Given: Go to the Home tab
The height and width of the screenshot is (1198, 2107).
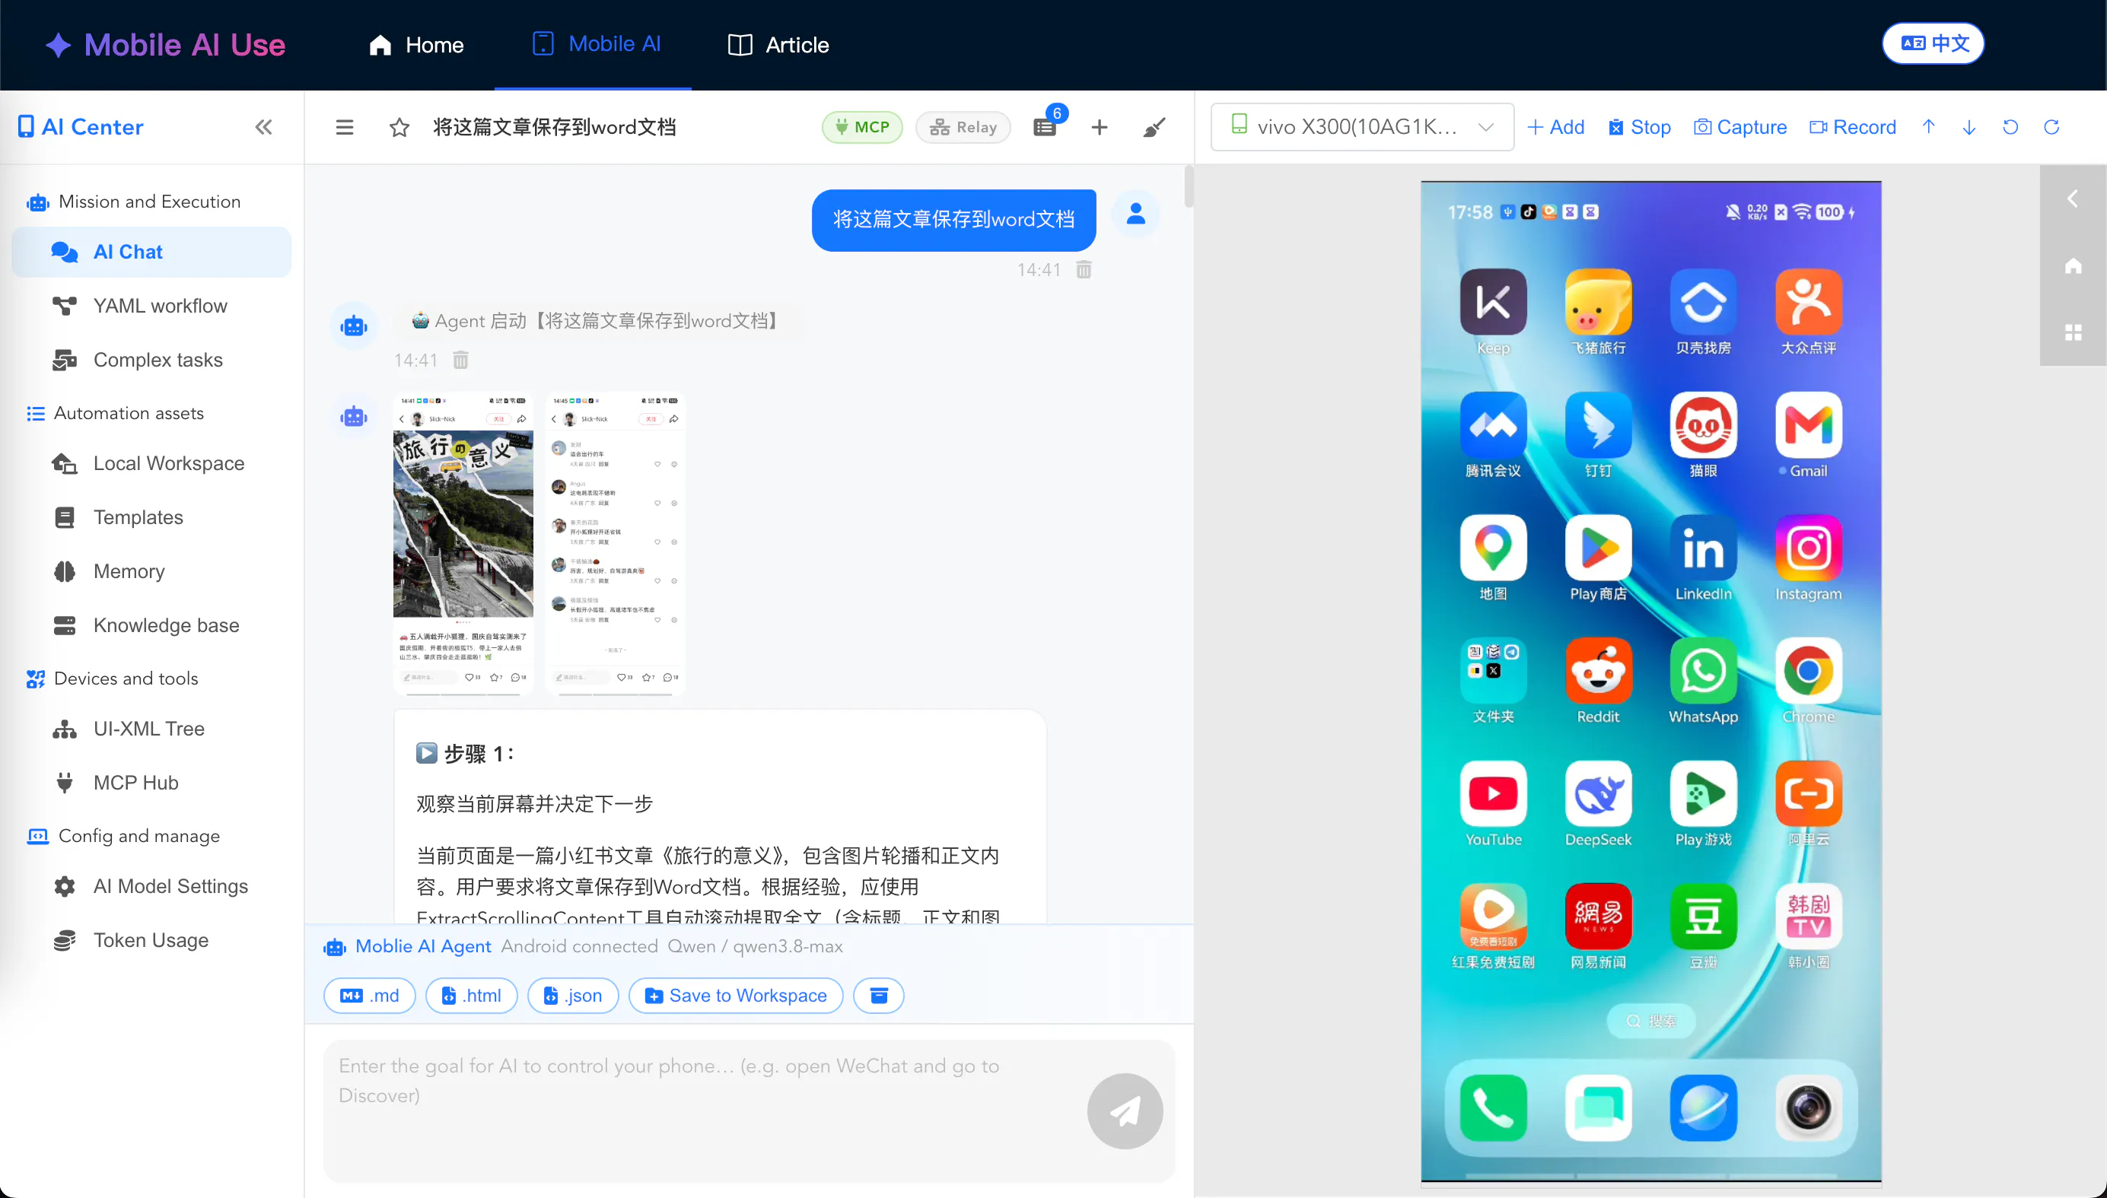Looking at the screenshot, I should tap(416, 44).
